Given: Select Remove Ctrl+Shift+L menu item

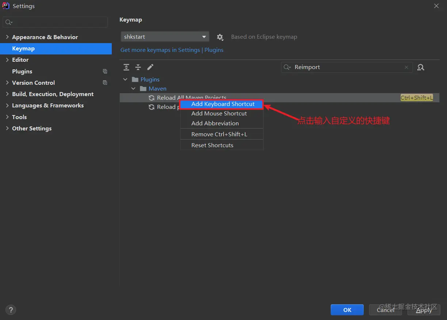Looking at the screenshot, I should 222,134.
